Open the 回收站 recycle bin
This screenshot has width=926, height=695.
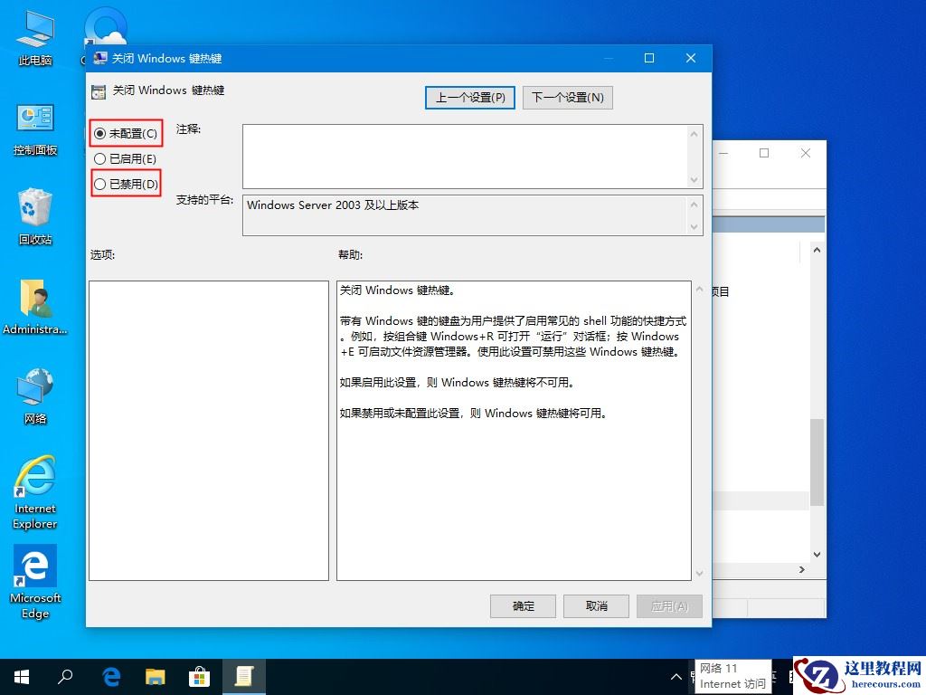coord(34,215)
